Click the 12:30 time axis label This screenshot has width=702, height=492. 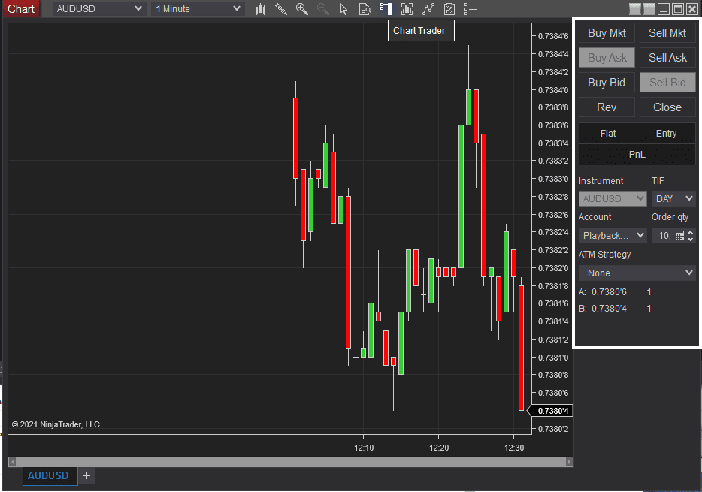click(x=514, y=448)
